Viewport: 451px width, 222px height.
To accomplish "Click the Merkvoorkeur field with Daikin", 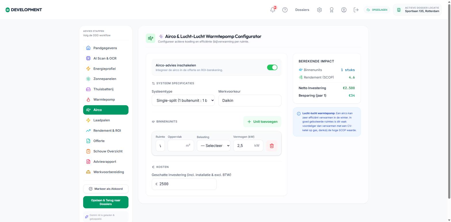I will pyautogui.click(x=250, y=100).
